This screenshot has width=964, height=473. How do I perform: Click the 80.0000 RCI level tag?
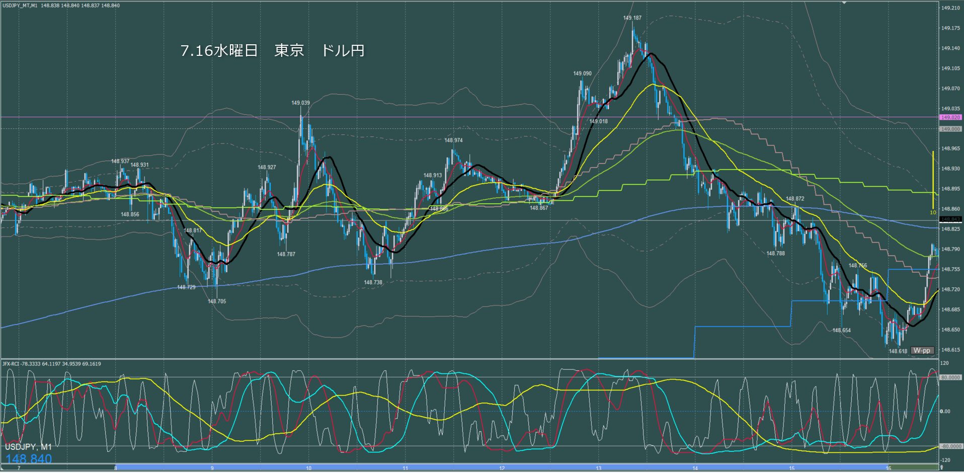(x=950, y=377)
